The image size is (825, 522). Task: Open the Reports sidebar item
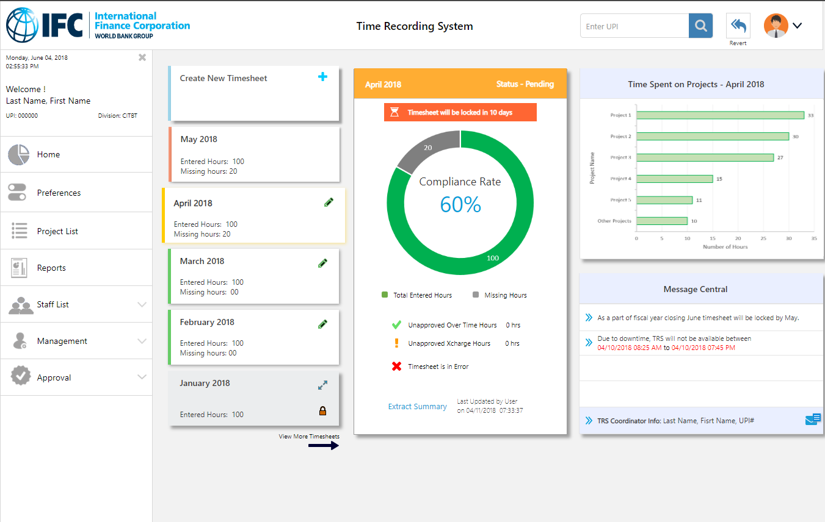(x=51, y=268)
